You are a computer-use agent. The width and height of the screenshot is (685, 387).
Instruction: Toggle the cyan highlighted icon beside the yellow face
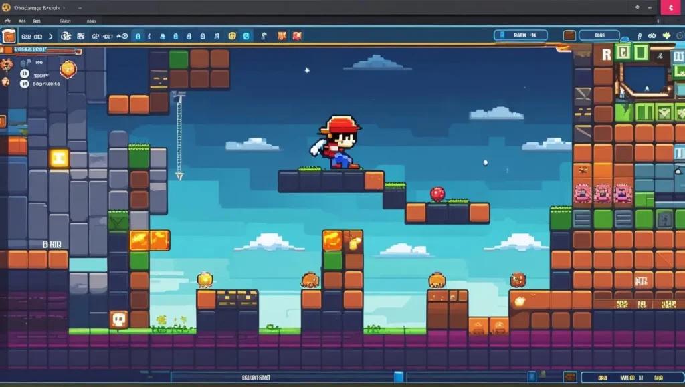(246, 36)
